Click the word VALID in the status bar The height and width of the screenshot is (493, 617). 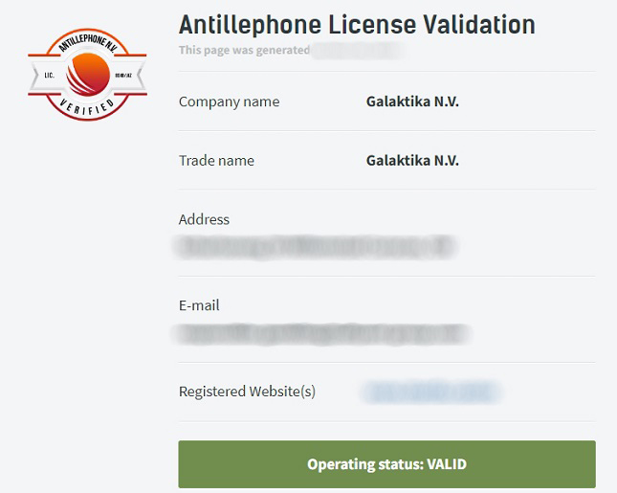[446, 464]
